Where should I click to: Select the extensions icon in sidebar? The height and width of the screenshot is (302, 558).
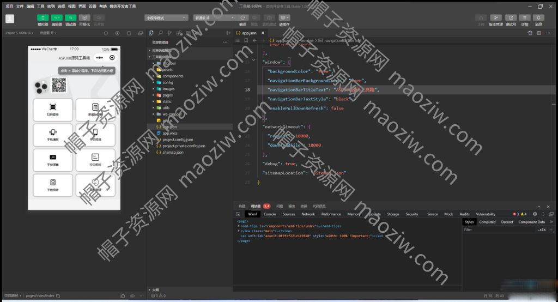click(x=179, y=33)
